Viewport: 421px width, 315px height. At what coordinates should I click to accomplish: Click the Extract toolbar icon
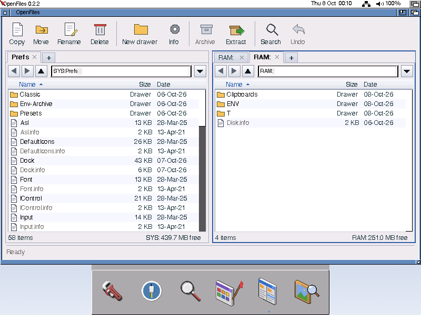[236, 34]
